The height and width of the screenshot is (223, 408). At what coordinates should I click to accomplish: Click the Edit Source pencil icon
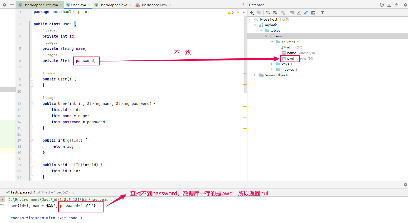point(299,13)
